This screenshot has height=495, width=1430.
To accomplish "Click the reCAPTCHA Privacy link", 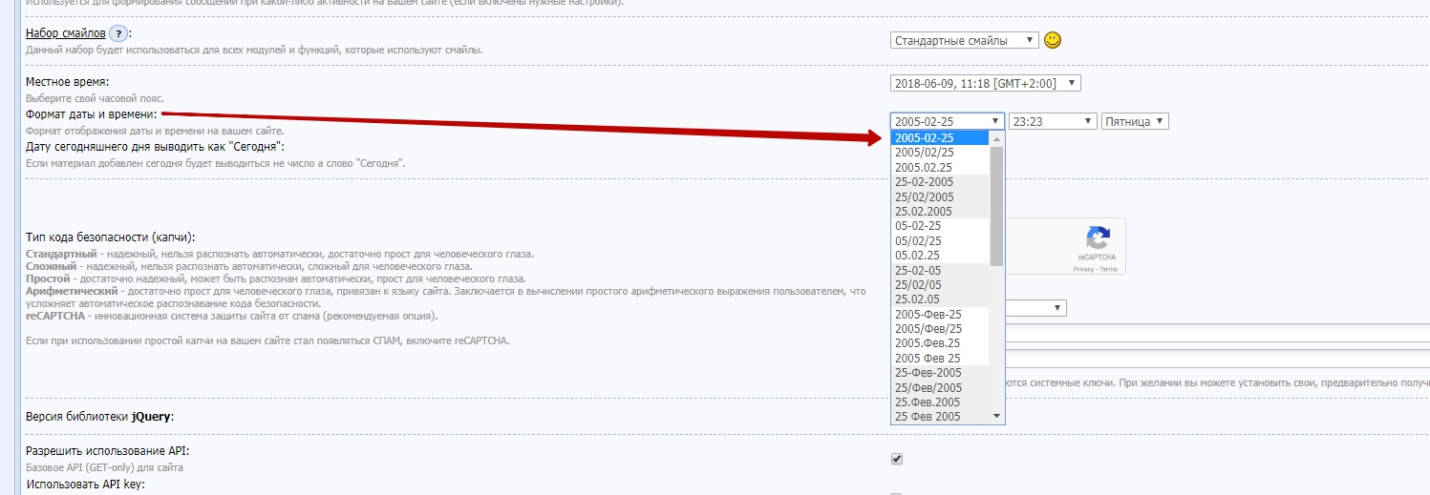I will point(1083,270).
